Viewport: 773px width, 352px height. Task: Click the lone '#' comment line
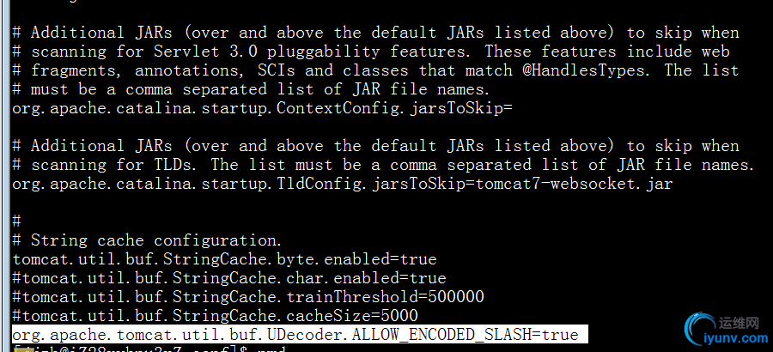pos(16,222)
